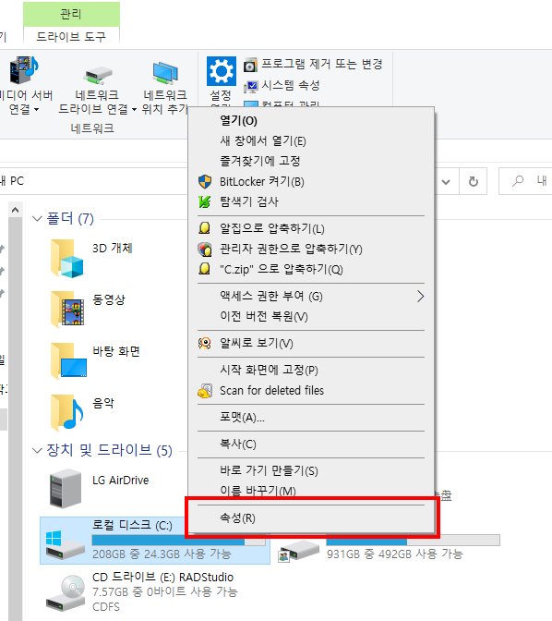Screen dimensions: 552x621
Task: Choose 새 창에서 열기(E)
Action: [311, 140]
